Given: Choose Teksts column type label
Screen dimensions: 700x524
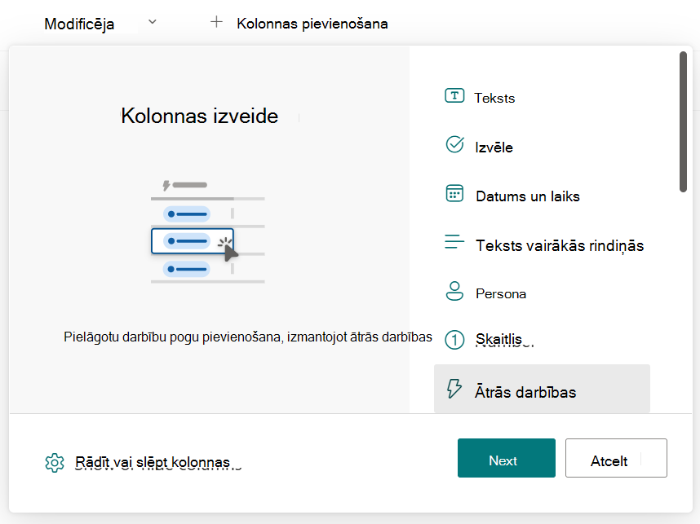Looking at the screenshot, I should (494, 98).
